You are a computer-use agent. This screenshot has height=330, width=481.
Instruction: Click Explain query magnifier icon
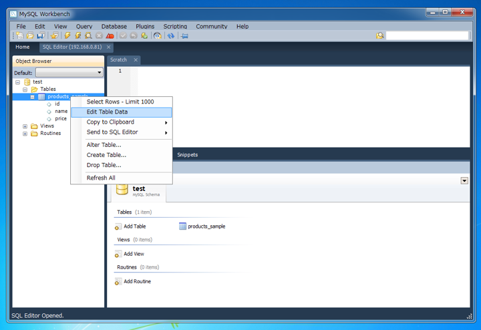88,35
